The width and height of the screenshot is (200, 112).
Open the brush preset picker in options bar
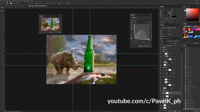[x=7, y=3]
